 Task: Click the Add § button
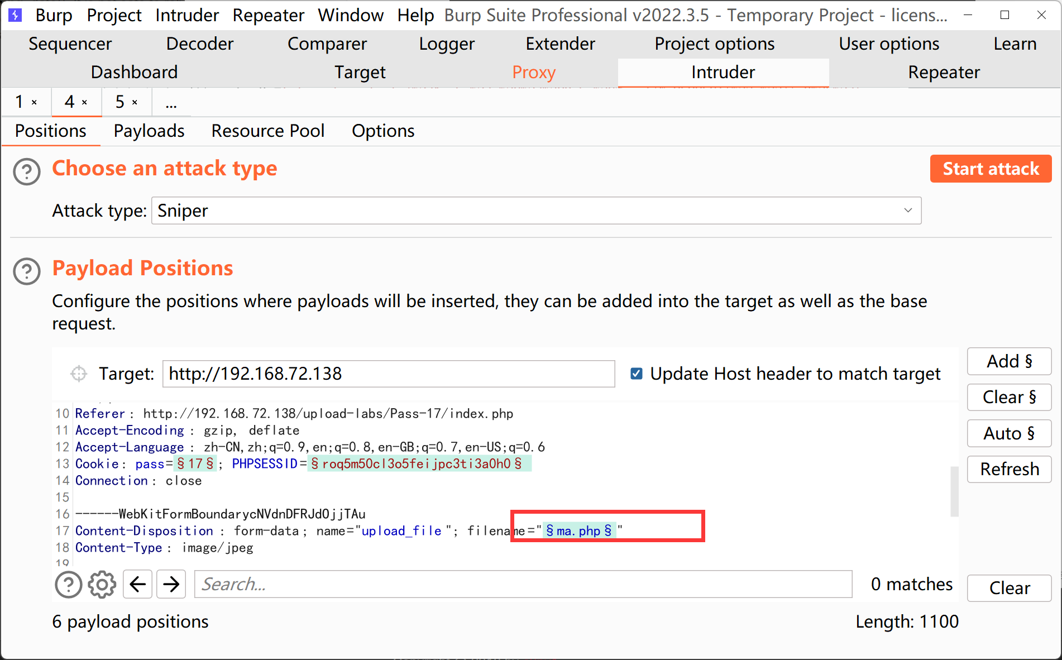pos(1010,361)
